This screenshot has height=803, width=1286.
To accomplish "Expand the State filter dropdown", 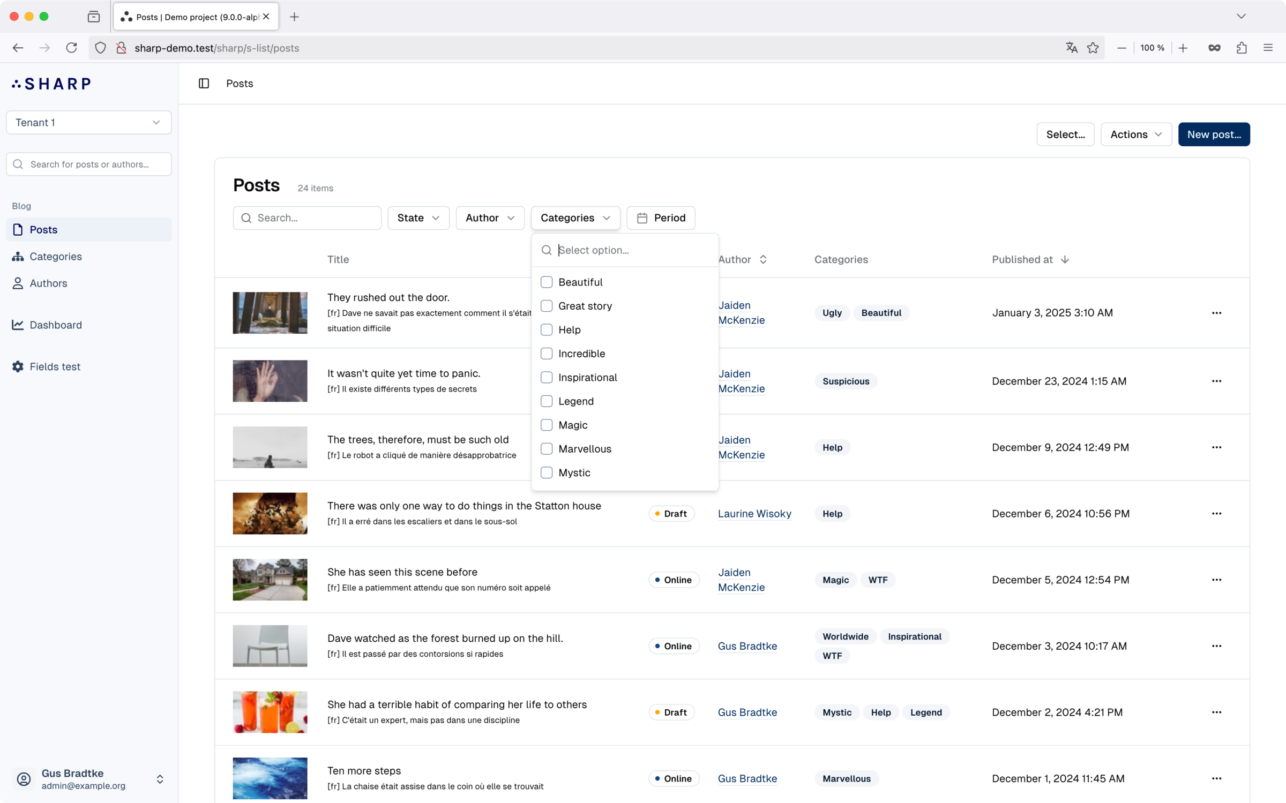I will (x=417, y=217).
